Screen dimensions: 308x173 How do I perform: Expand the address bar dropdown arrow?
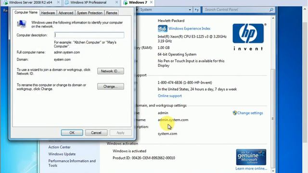[190, 10]
